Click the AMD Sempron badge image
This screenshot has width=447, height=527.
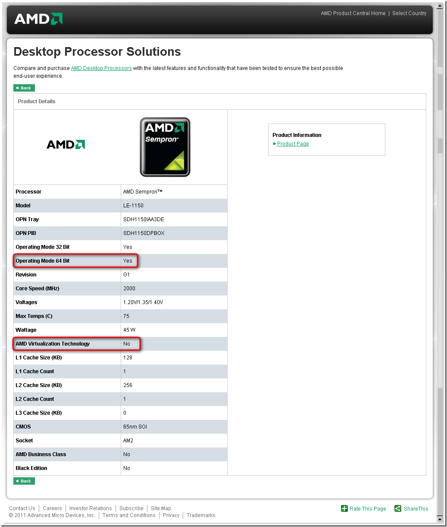point(165,147)
